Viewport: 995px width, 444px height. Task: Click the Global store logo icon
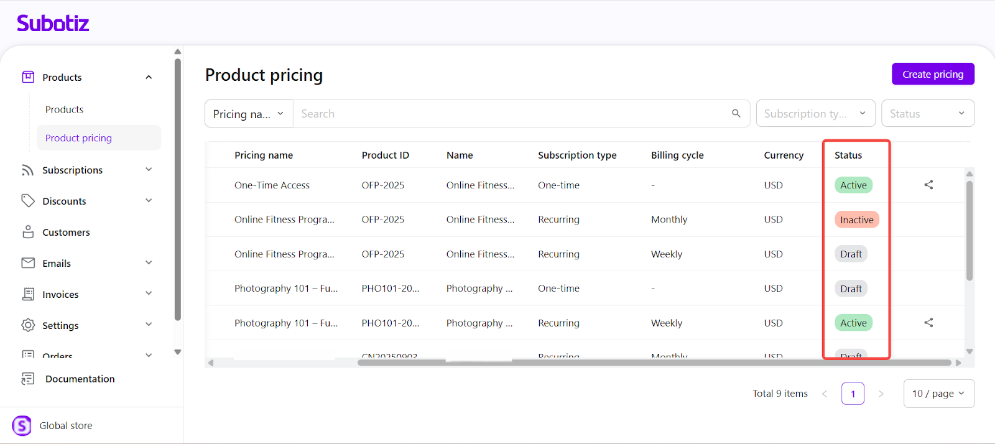click(x=22, y=425)
